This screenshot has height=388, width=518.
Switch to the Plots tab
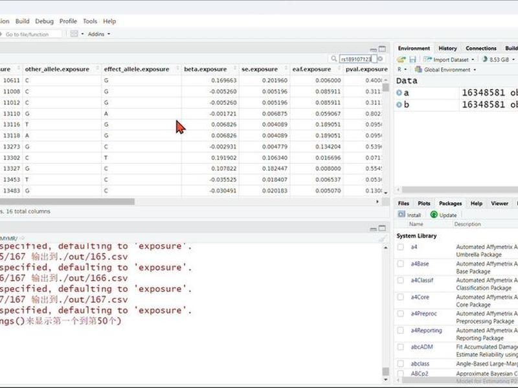pyautogui.click(x=424, y=203)
